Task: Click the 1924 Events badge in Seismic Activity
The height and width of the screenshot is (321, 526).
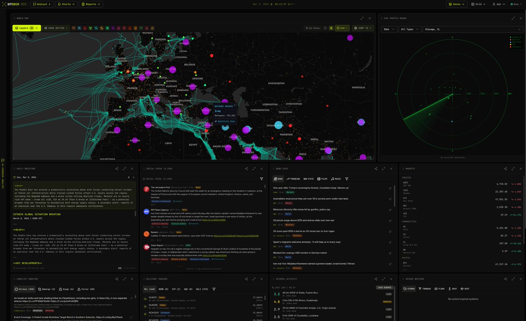Action: tap(384, 288)
